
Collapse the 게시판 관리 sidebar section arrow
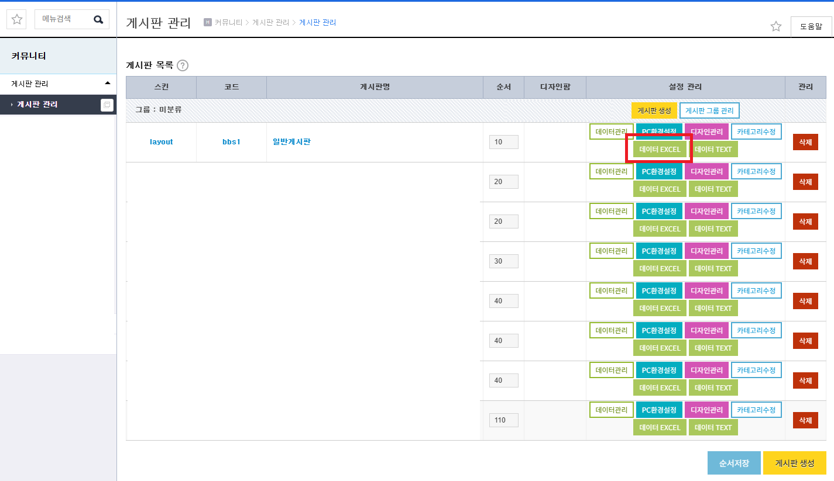click(x=108, y=84)
